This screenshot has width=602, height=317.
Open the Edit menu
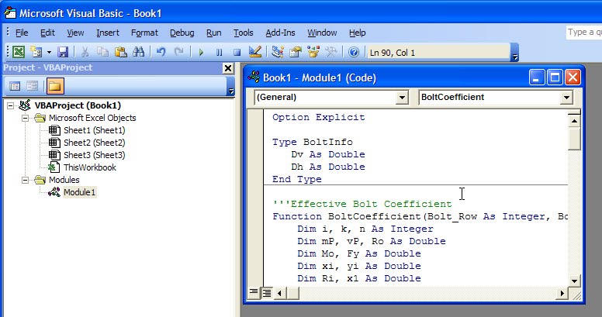tap(47, 33)
